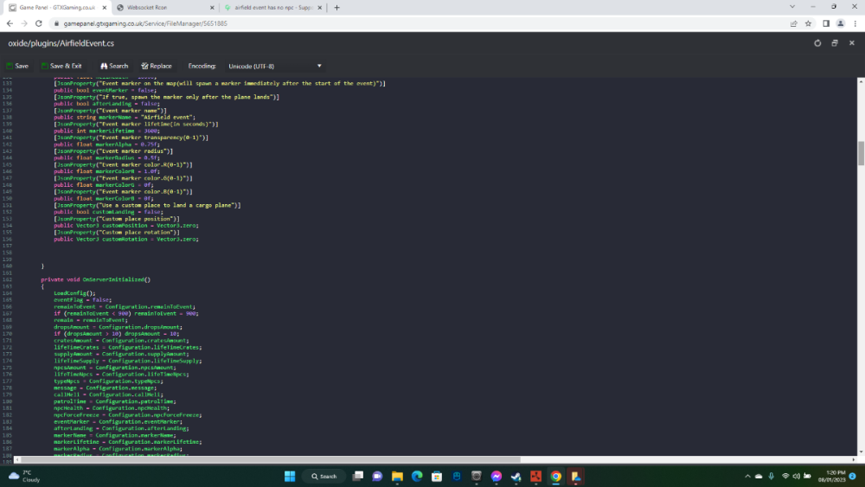Open Steam on the taskbar
The image size is (865, 487).
(516, 477)
